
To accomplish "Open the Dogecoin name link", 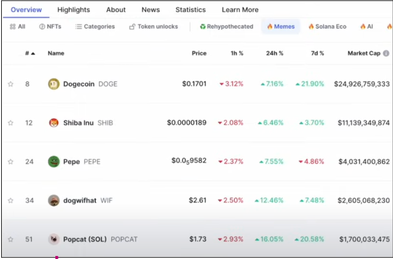I will (78, 84).
